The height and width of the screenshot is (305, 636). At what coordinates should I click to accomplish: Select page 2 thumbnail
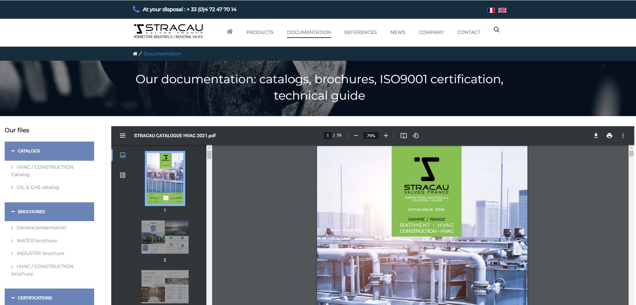[x=165, y=237]
